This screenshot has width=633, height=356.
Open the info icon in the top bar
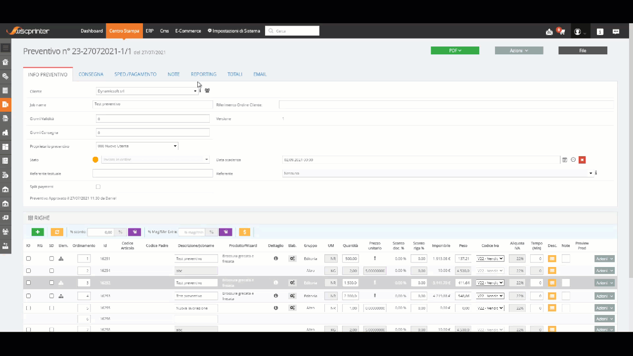click(600, 32)
